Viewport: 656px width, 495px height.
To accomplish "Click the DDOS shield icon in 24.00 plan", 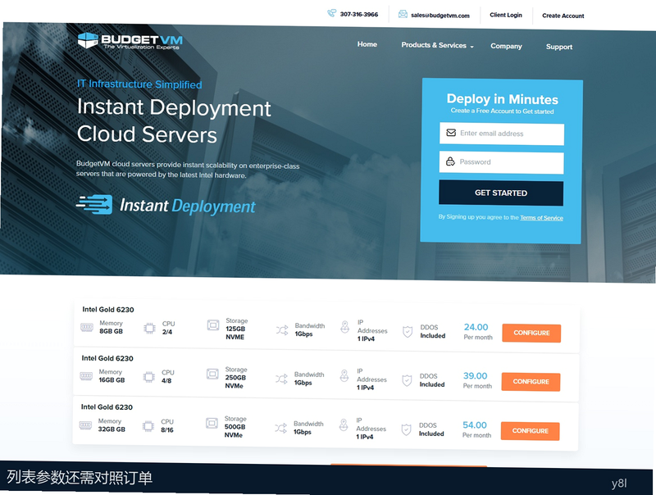I will [408, 332].
